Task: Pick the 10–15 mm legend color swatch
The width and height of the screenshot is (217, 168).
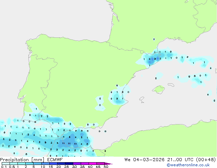Action: pyautogui.click(x=45, y=164)
